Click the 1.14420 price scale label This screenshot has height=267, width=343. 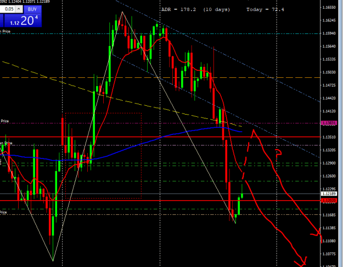pos(329,98)
